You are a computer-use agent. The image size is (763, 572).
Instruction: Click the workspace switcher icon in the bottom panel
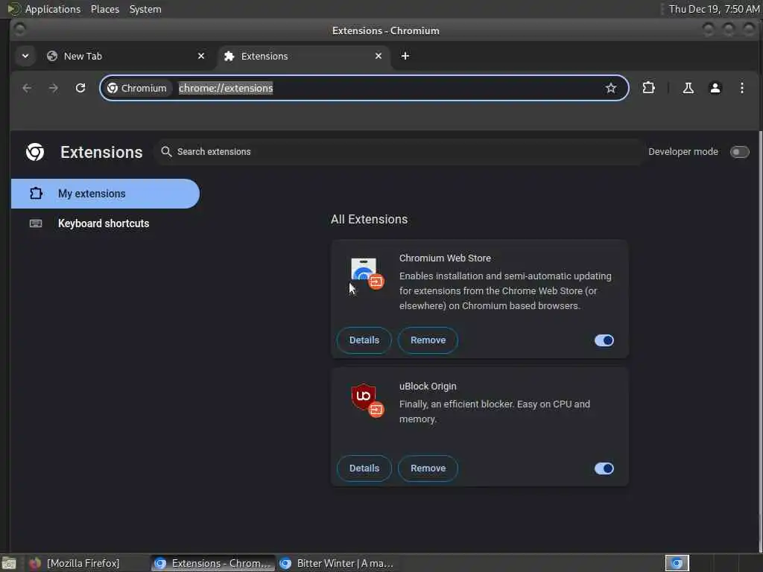point(677,563)
